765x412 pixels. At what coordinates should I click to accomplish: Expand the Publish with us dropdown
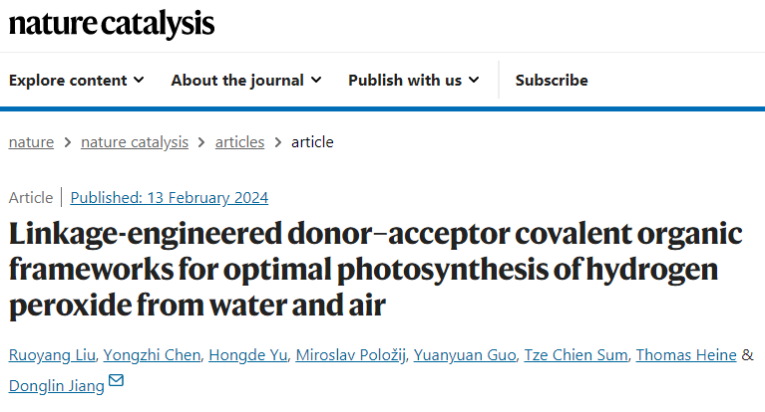point(414,80)
